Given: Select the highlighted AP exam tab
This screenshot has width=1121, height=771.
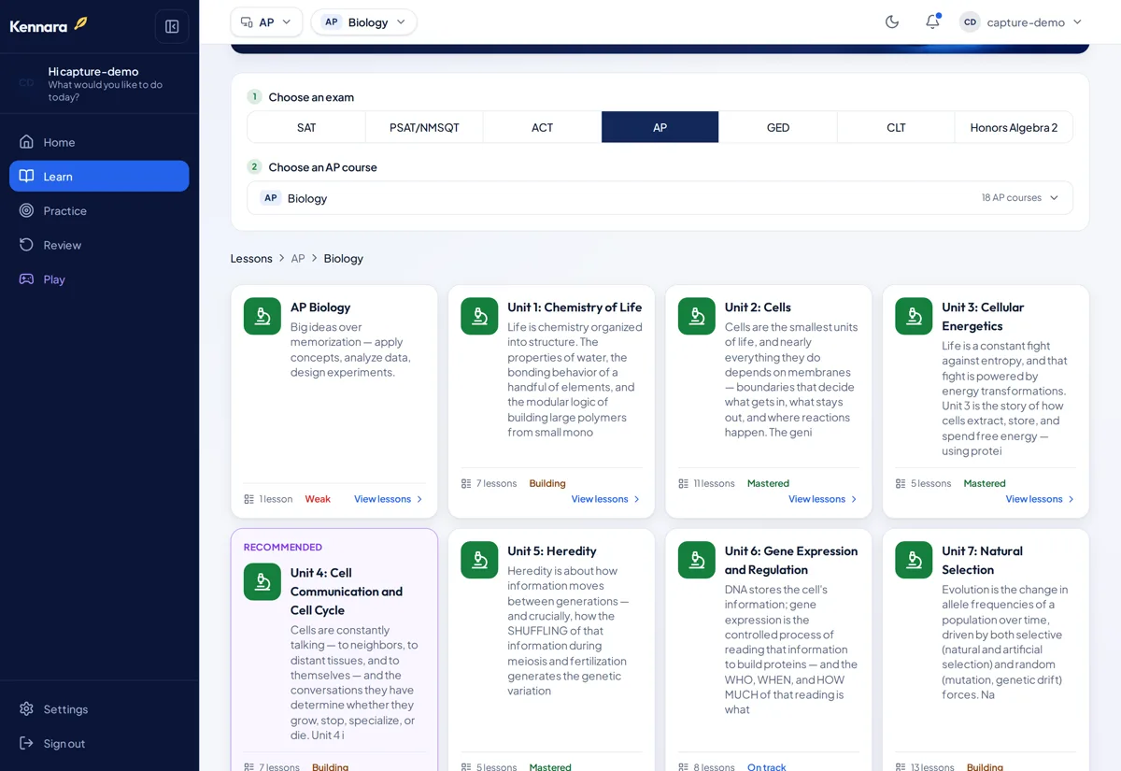Looking at the screenshot, I should point(660,127).
